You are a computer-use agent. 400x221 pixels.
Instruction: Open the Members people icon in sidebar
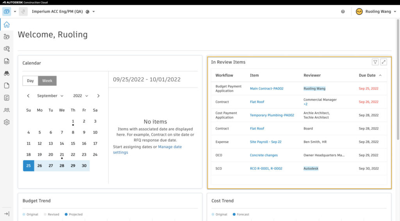pyautogui.click(x=7, y=110)
